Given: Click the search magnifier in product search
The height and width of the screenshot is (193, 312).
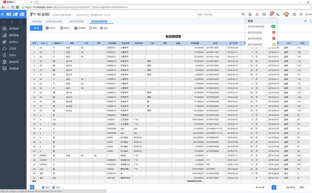Looking at the screenshot, I should tap(243, 15).
